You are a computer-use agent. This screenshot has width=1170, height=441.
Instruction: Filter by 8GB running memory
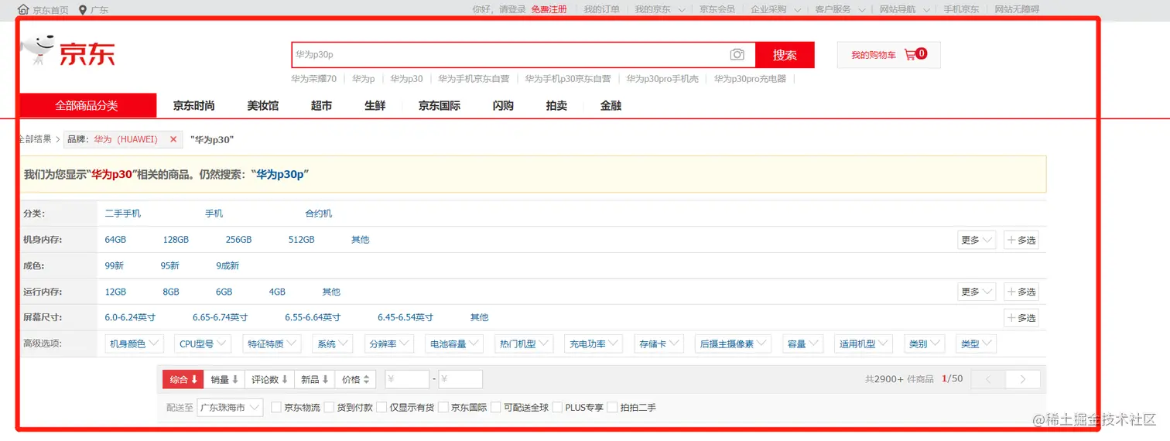tap(171, 292)
